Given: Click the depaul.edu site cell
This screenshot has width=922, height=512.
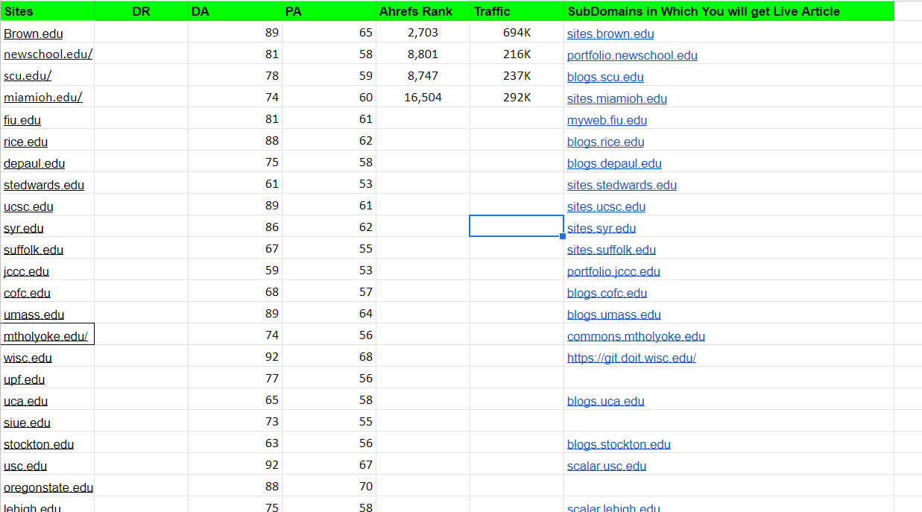Looking at the screenshot, I should click(x=48, y=163).
